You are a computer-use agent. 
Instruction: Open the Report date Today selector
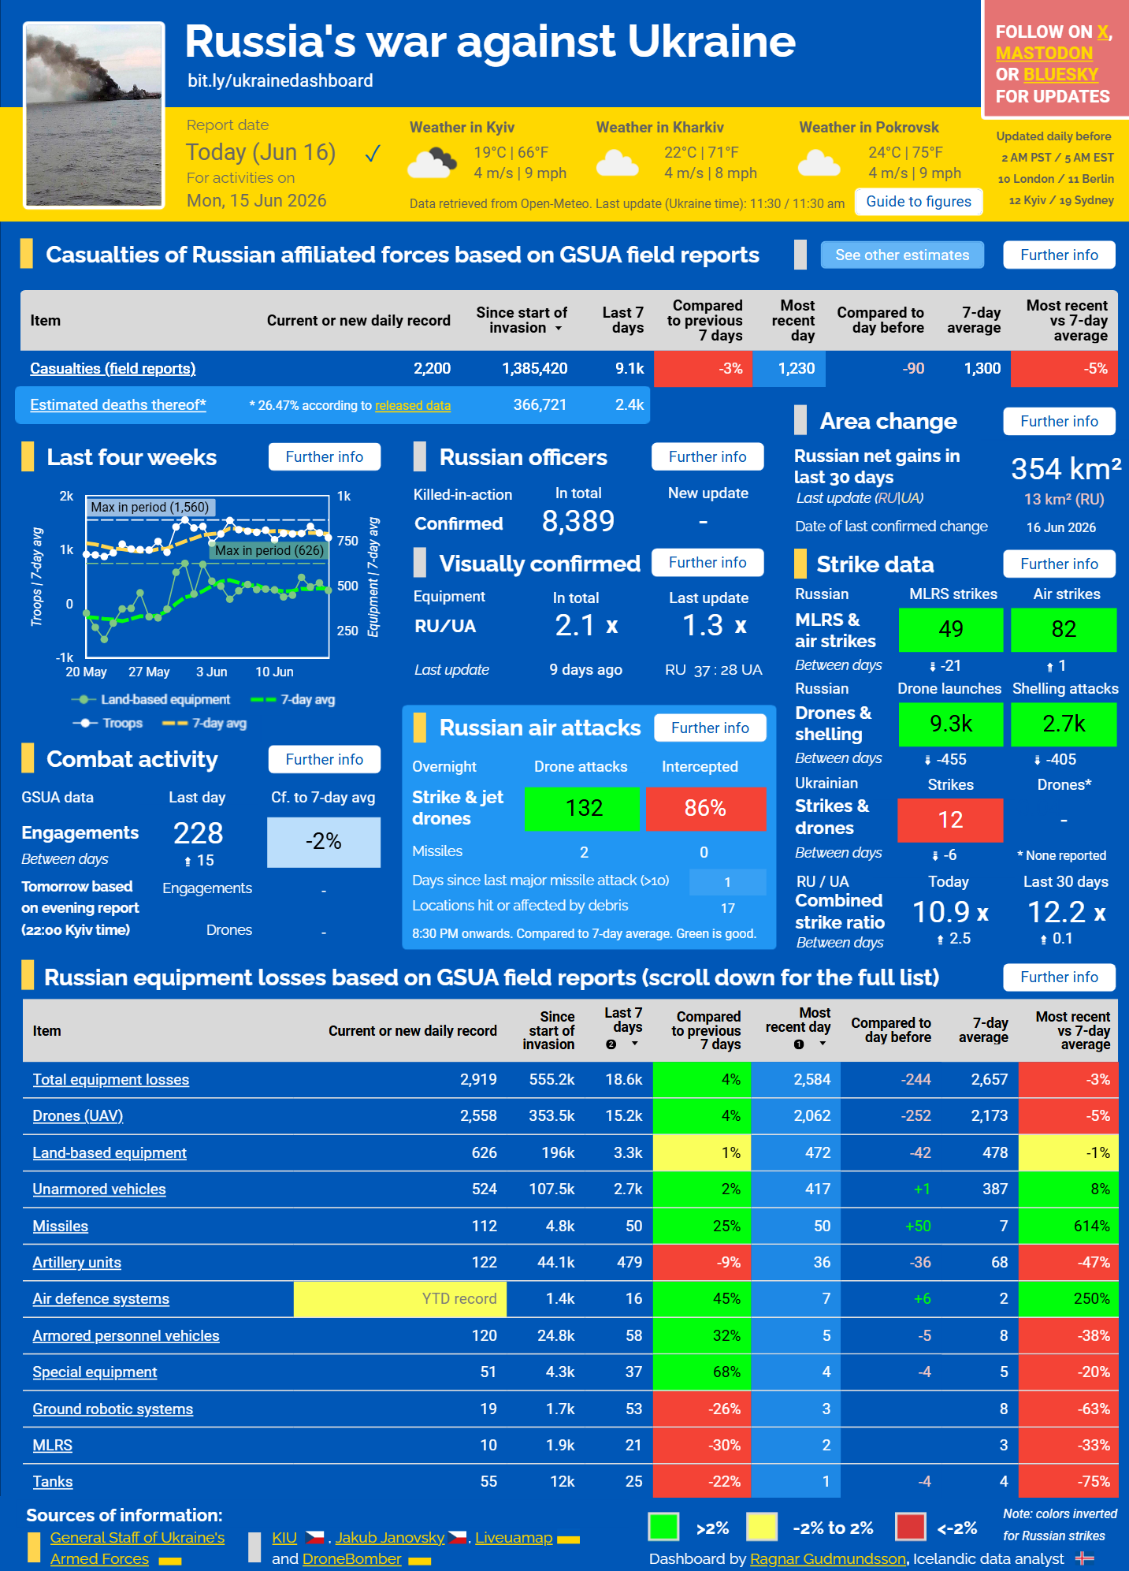point(262,152)
